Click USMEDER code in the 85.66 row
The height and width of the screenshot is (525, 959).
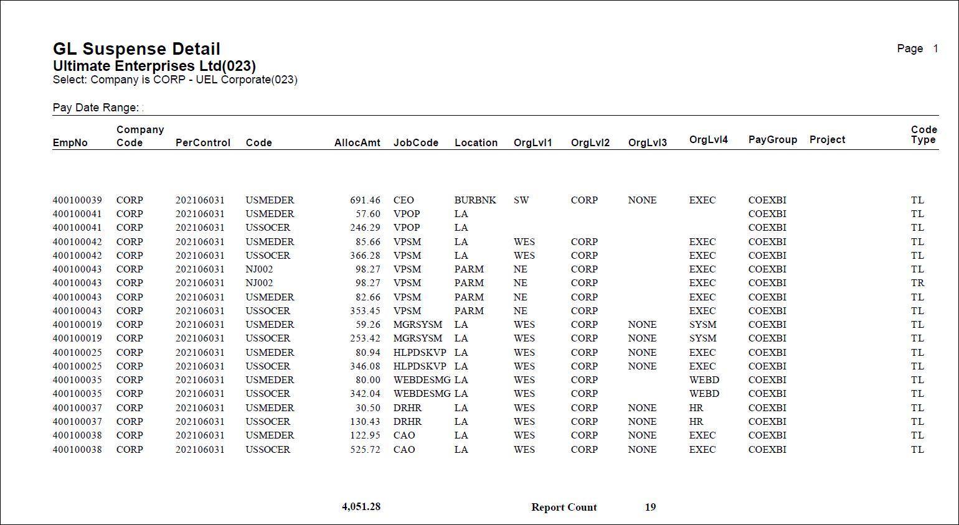[270, 242]
